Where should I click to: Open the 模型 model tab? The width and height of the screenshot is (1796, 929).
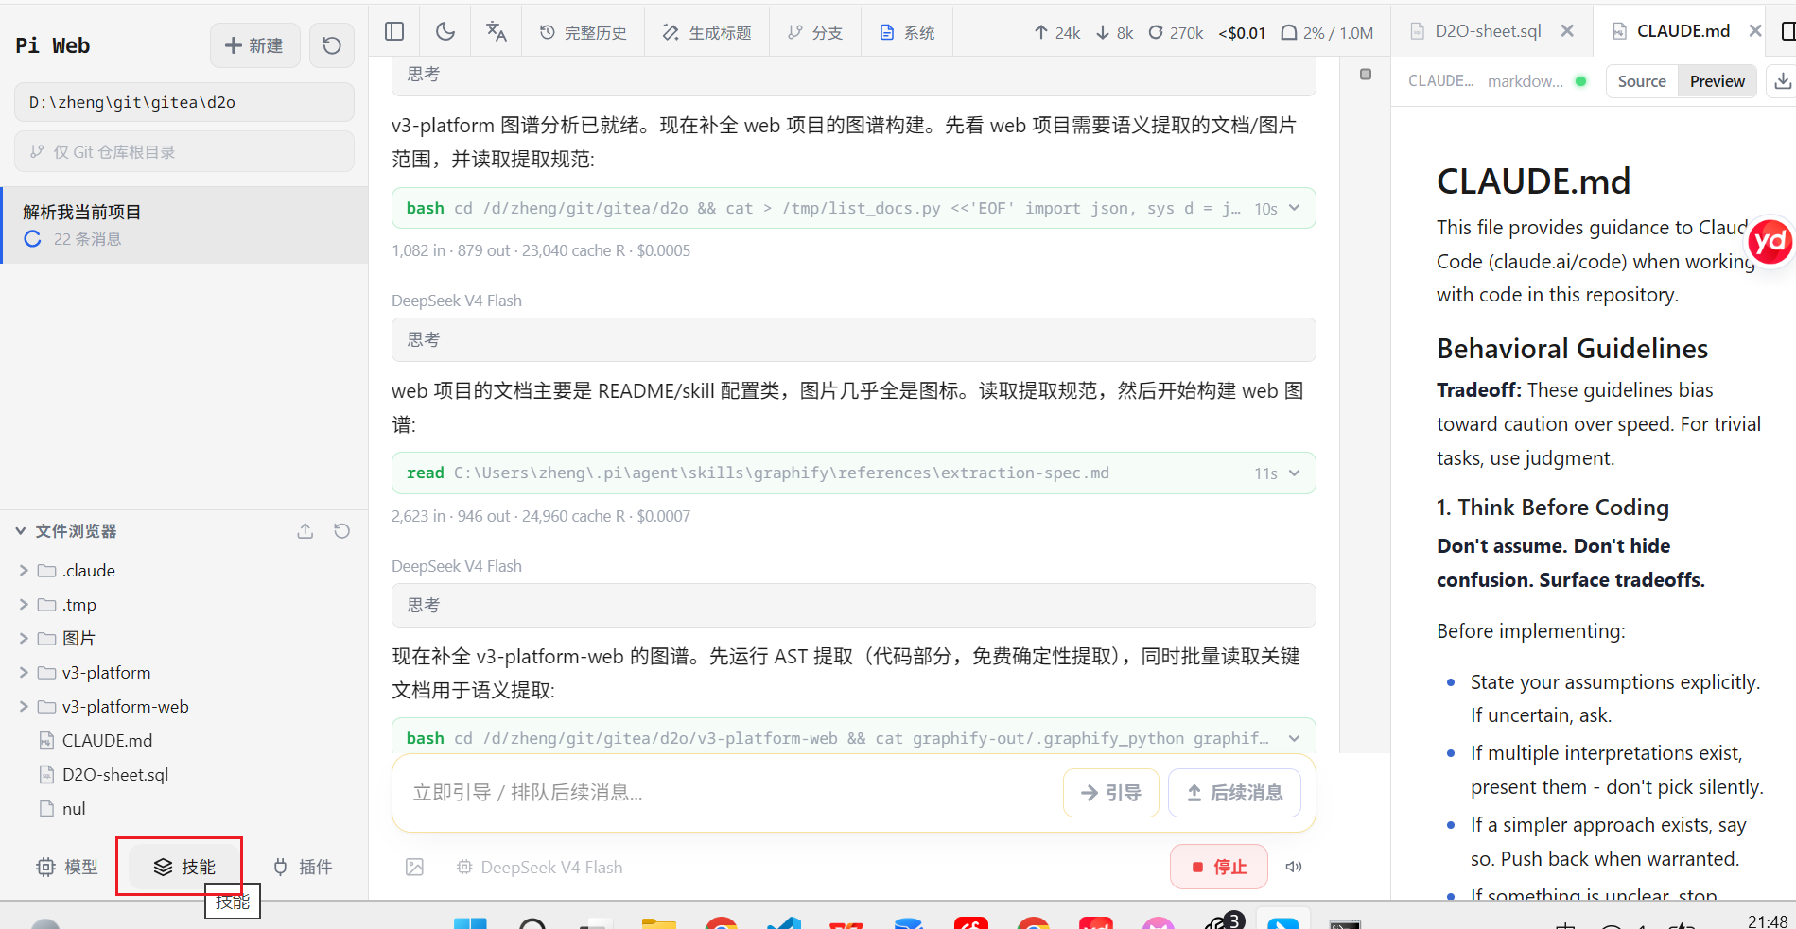(67, 867)
